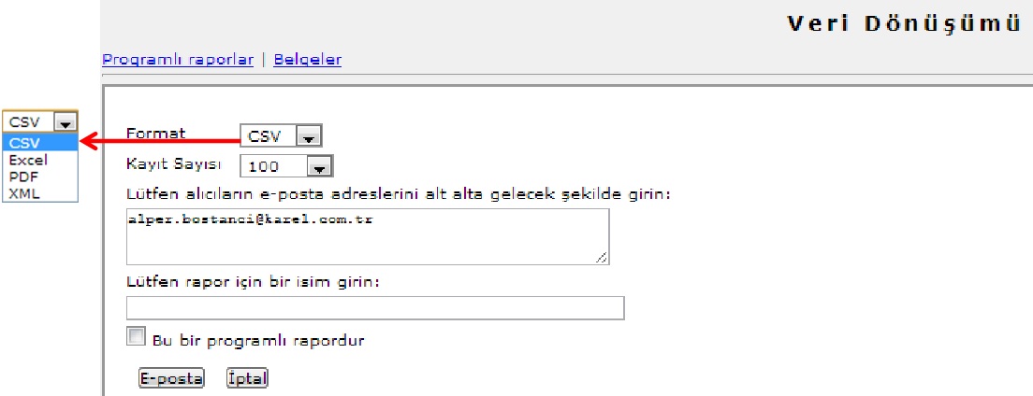The width and height of the screenshot is (1033, 396).
Task: Click the resize grip of the address textarea
Action: (600, 258)
